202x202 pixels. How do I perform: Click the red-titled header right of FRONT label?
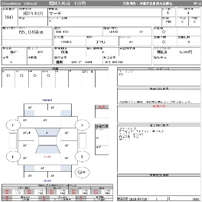tap(102, 107)
